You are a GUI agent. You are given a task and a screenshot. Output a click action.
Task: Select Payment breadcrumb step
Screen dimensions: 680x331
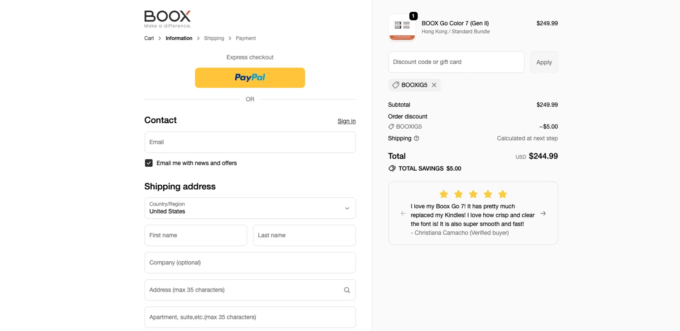(246, 38)
